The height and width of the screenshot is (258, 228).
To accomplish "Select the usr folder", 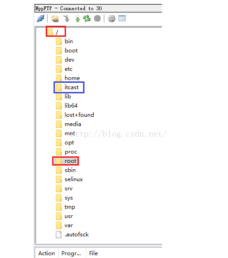I will (x=65, y=216).
